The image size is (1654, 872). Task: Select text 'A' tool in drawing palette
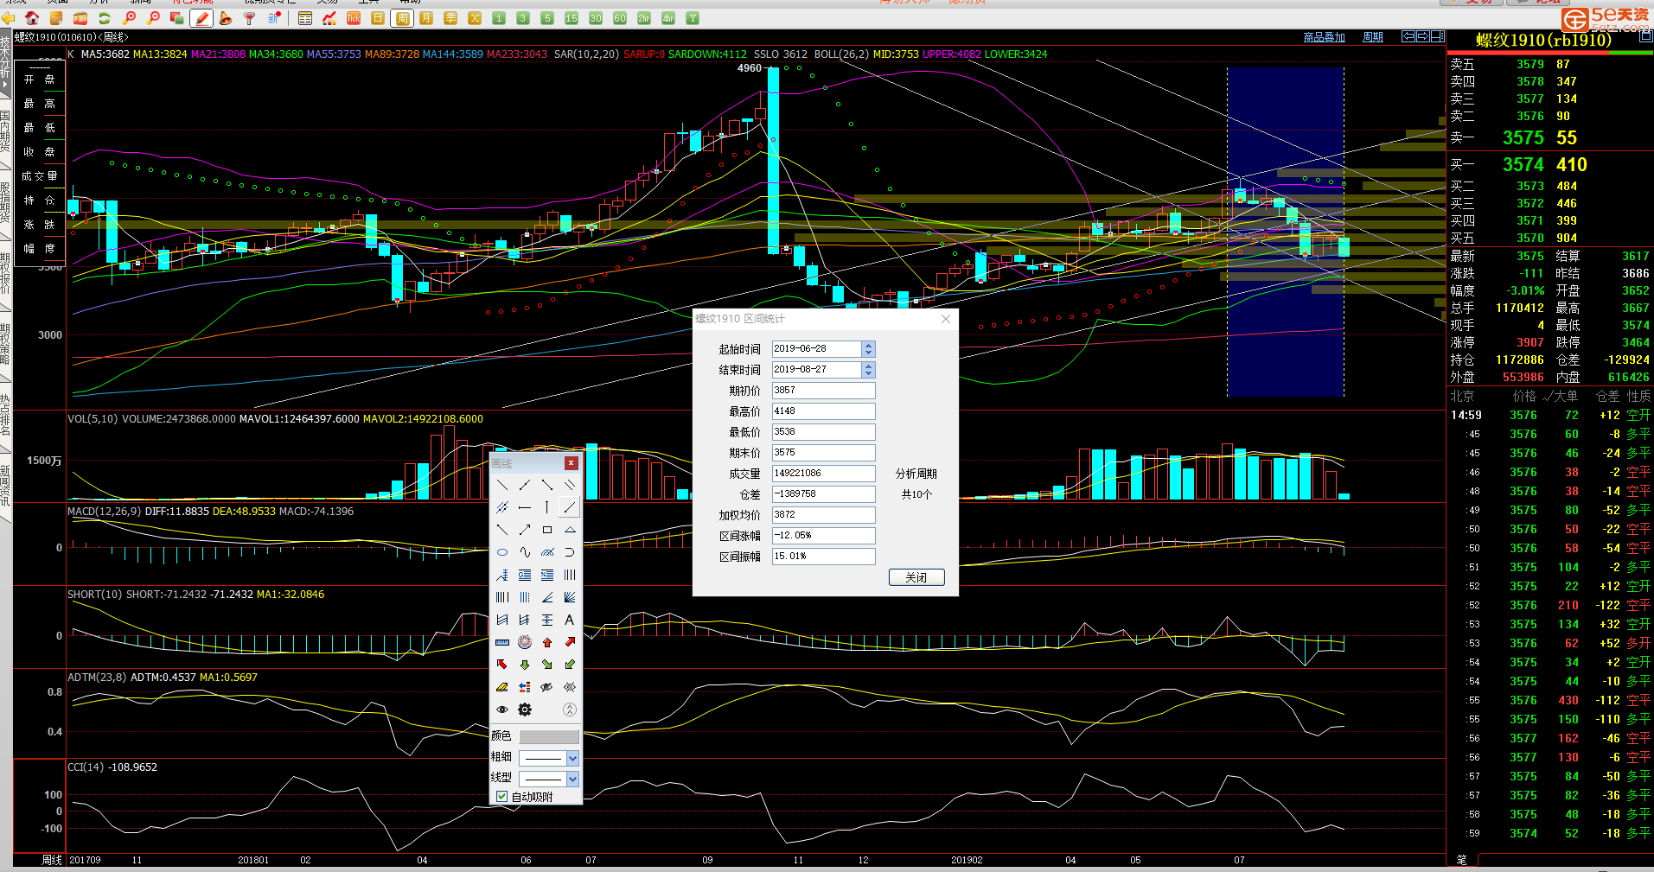[x=570, y=620]
